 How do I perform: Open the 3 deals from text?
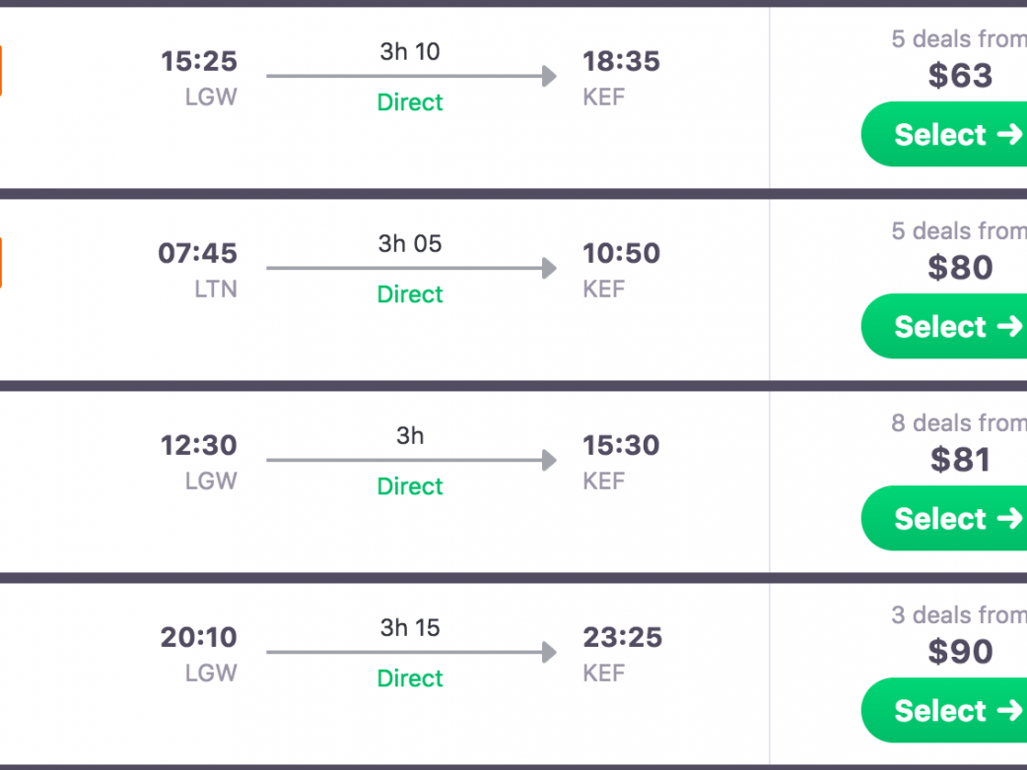pyautogui.click(x=958, y=615)
